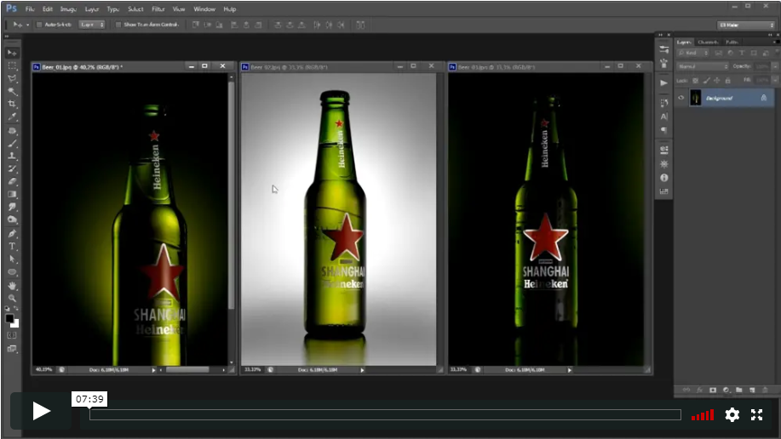
Task: Create new group folder in Layers panel
Action: [739, 391]
